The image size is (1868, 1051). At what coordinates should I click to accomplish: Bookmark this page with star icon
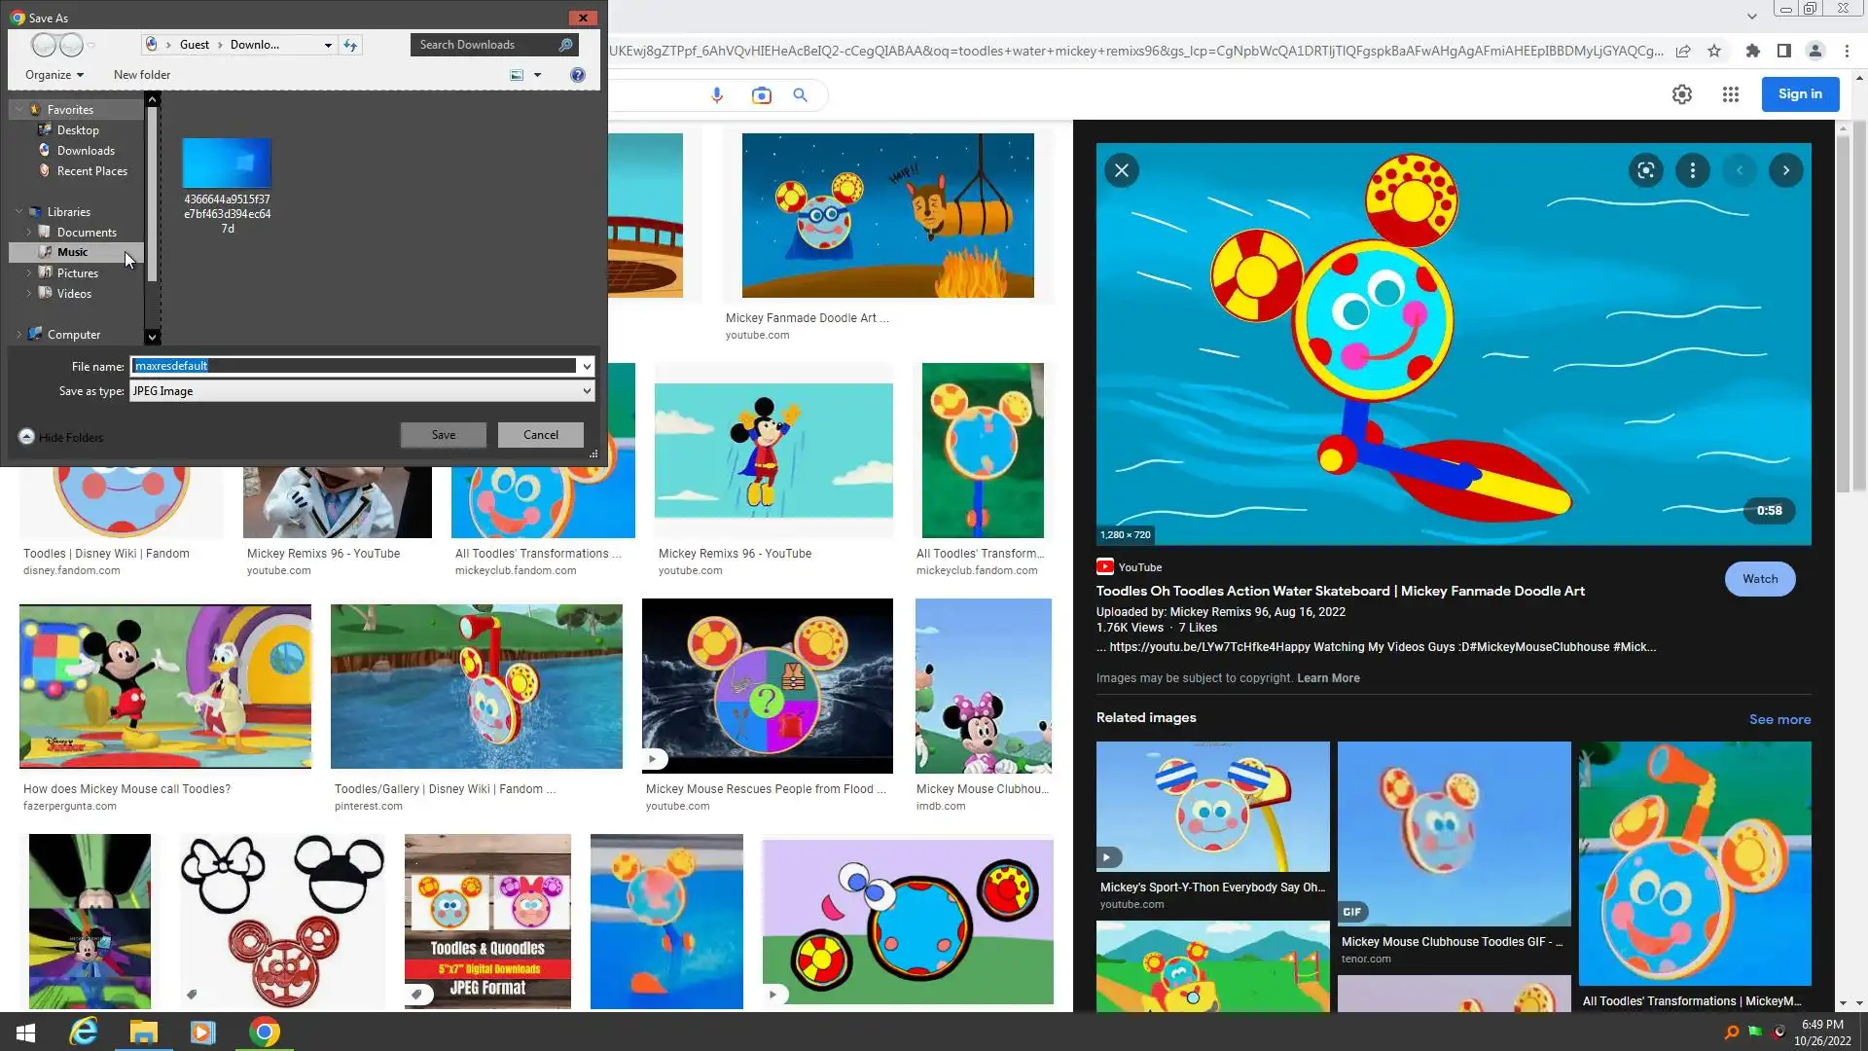tap(1714, 51)
